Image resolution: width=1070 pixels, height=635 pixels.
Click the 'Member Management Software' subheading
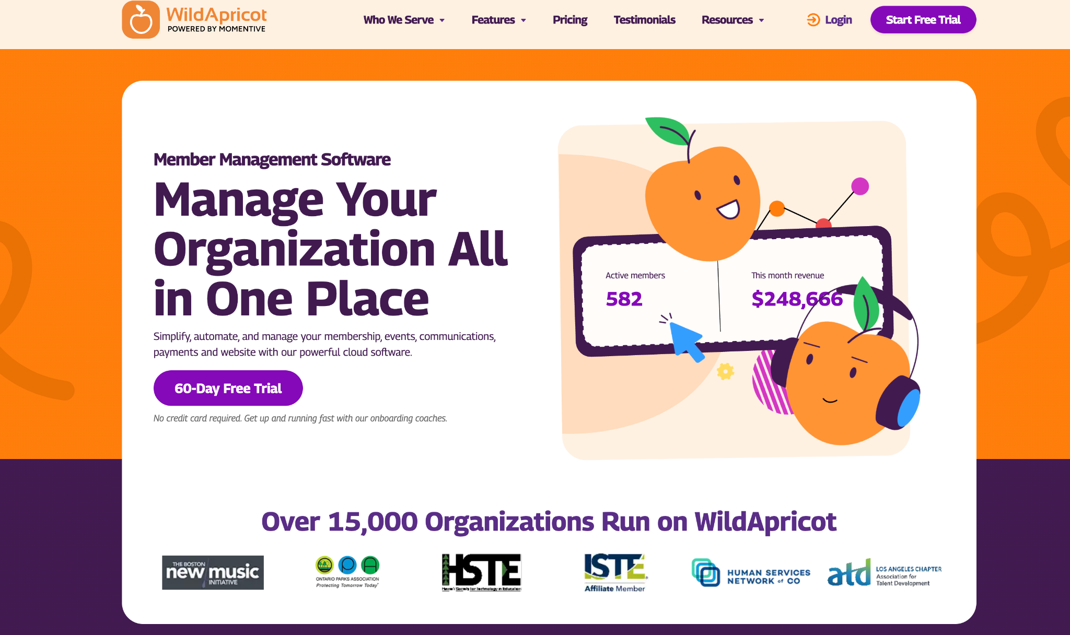(272, 159)
